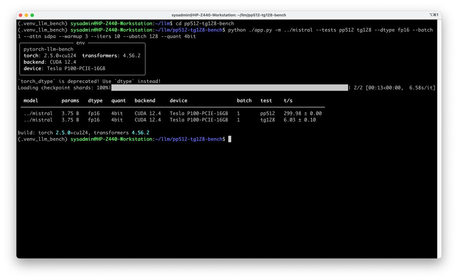458x280 pixels.
Task: Click the cyan '4.56.2' transformers version at bottom
Action: pos(141,133)
